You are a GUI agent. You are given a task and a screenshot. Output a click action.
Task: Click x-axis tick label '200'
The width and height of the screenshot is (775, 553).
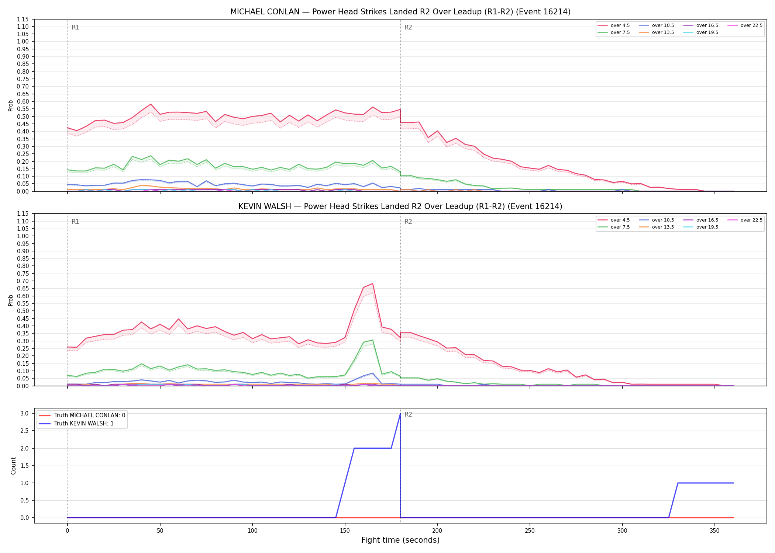click(437, 531)
